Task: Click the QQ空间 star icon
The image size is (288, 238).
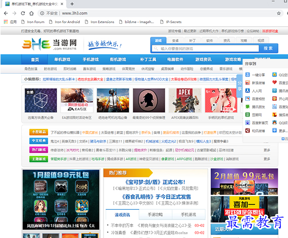Action: click(x=274, y=75)
